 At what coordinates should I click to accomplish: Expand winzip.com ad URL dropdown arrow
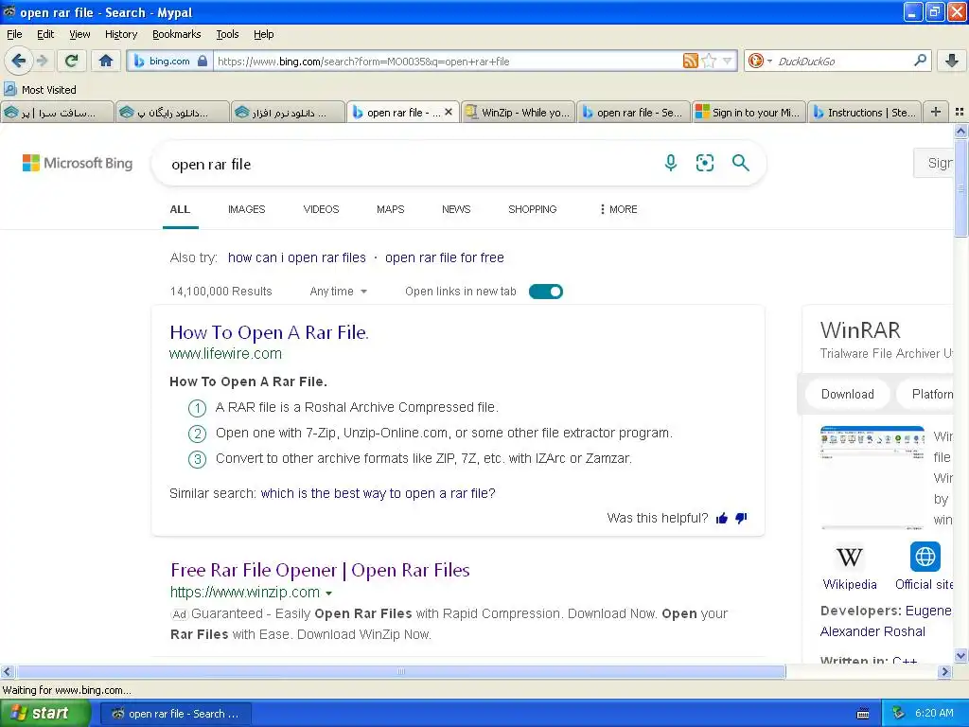(328, 593)
